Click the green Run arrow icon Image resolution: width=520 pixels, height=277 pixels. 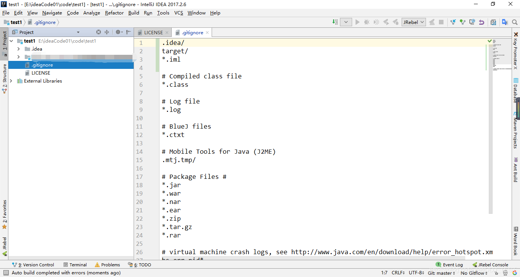[357, 22]
